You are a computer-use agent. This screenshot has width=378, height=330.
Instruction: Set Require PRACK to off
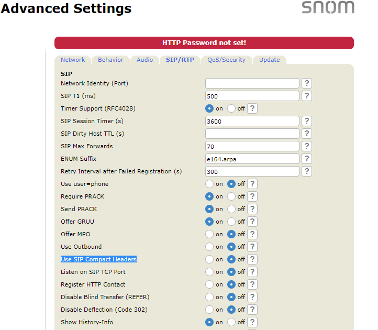coord(231,196)
